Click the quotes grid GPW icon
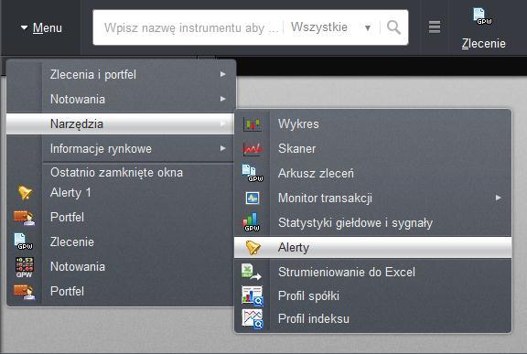Screen dimensions: 527x354 [x=25, y=267]
